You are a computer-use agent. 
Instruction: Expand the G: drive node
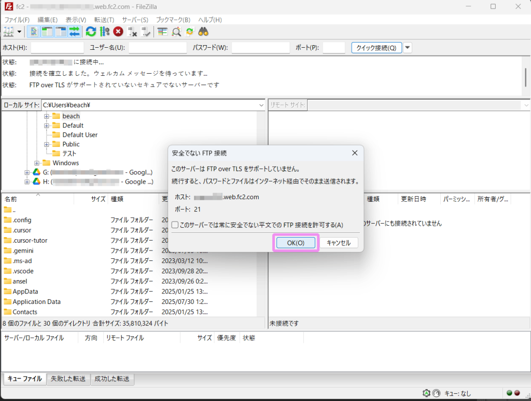click(x=27, y=172)
